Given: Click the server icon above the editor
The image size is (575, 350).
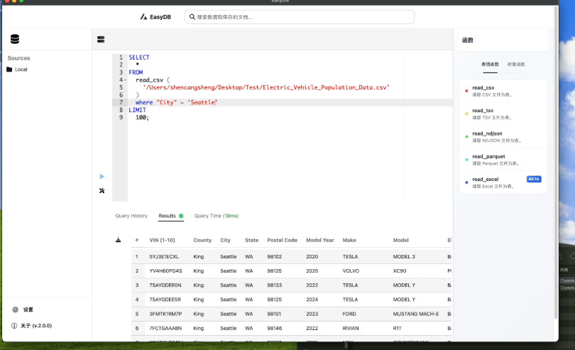Looking at the screenshot, I should point(101,39).
